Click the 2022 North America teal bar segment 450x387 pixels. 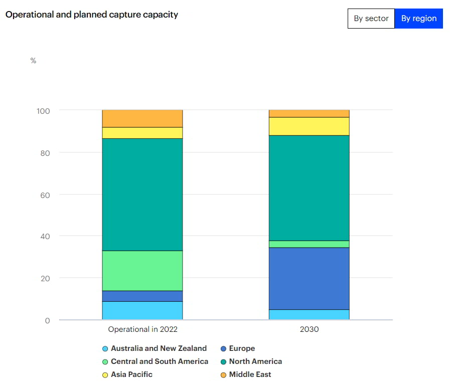pyautogui.click(x=142, y=195)
